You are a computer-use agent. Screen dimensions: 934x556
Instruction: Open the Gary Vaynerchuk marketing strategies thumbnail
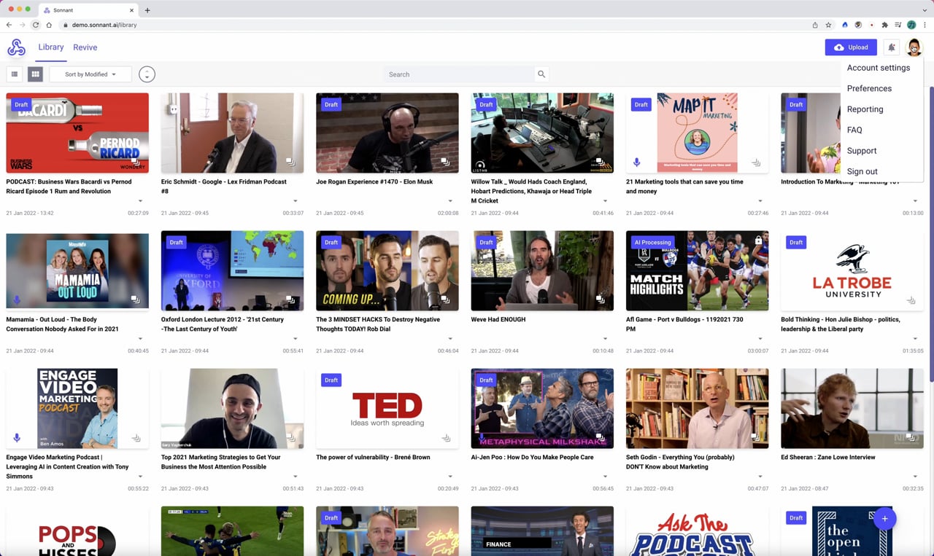pyautogui.click(x=232, y=408)
